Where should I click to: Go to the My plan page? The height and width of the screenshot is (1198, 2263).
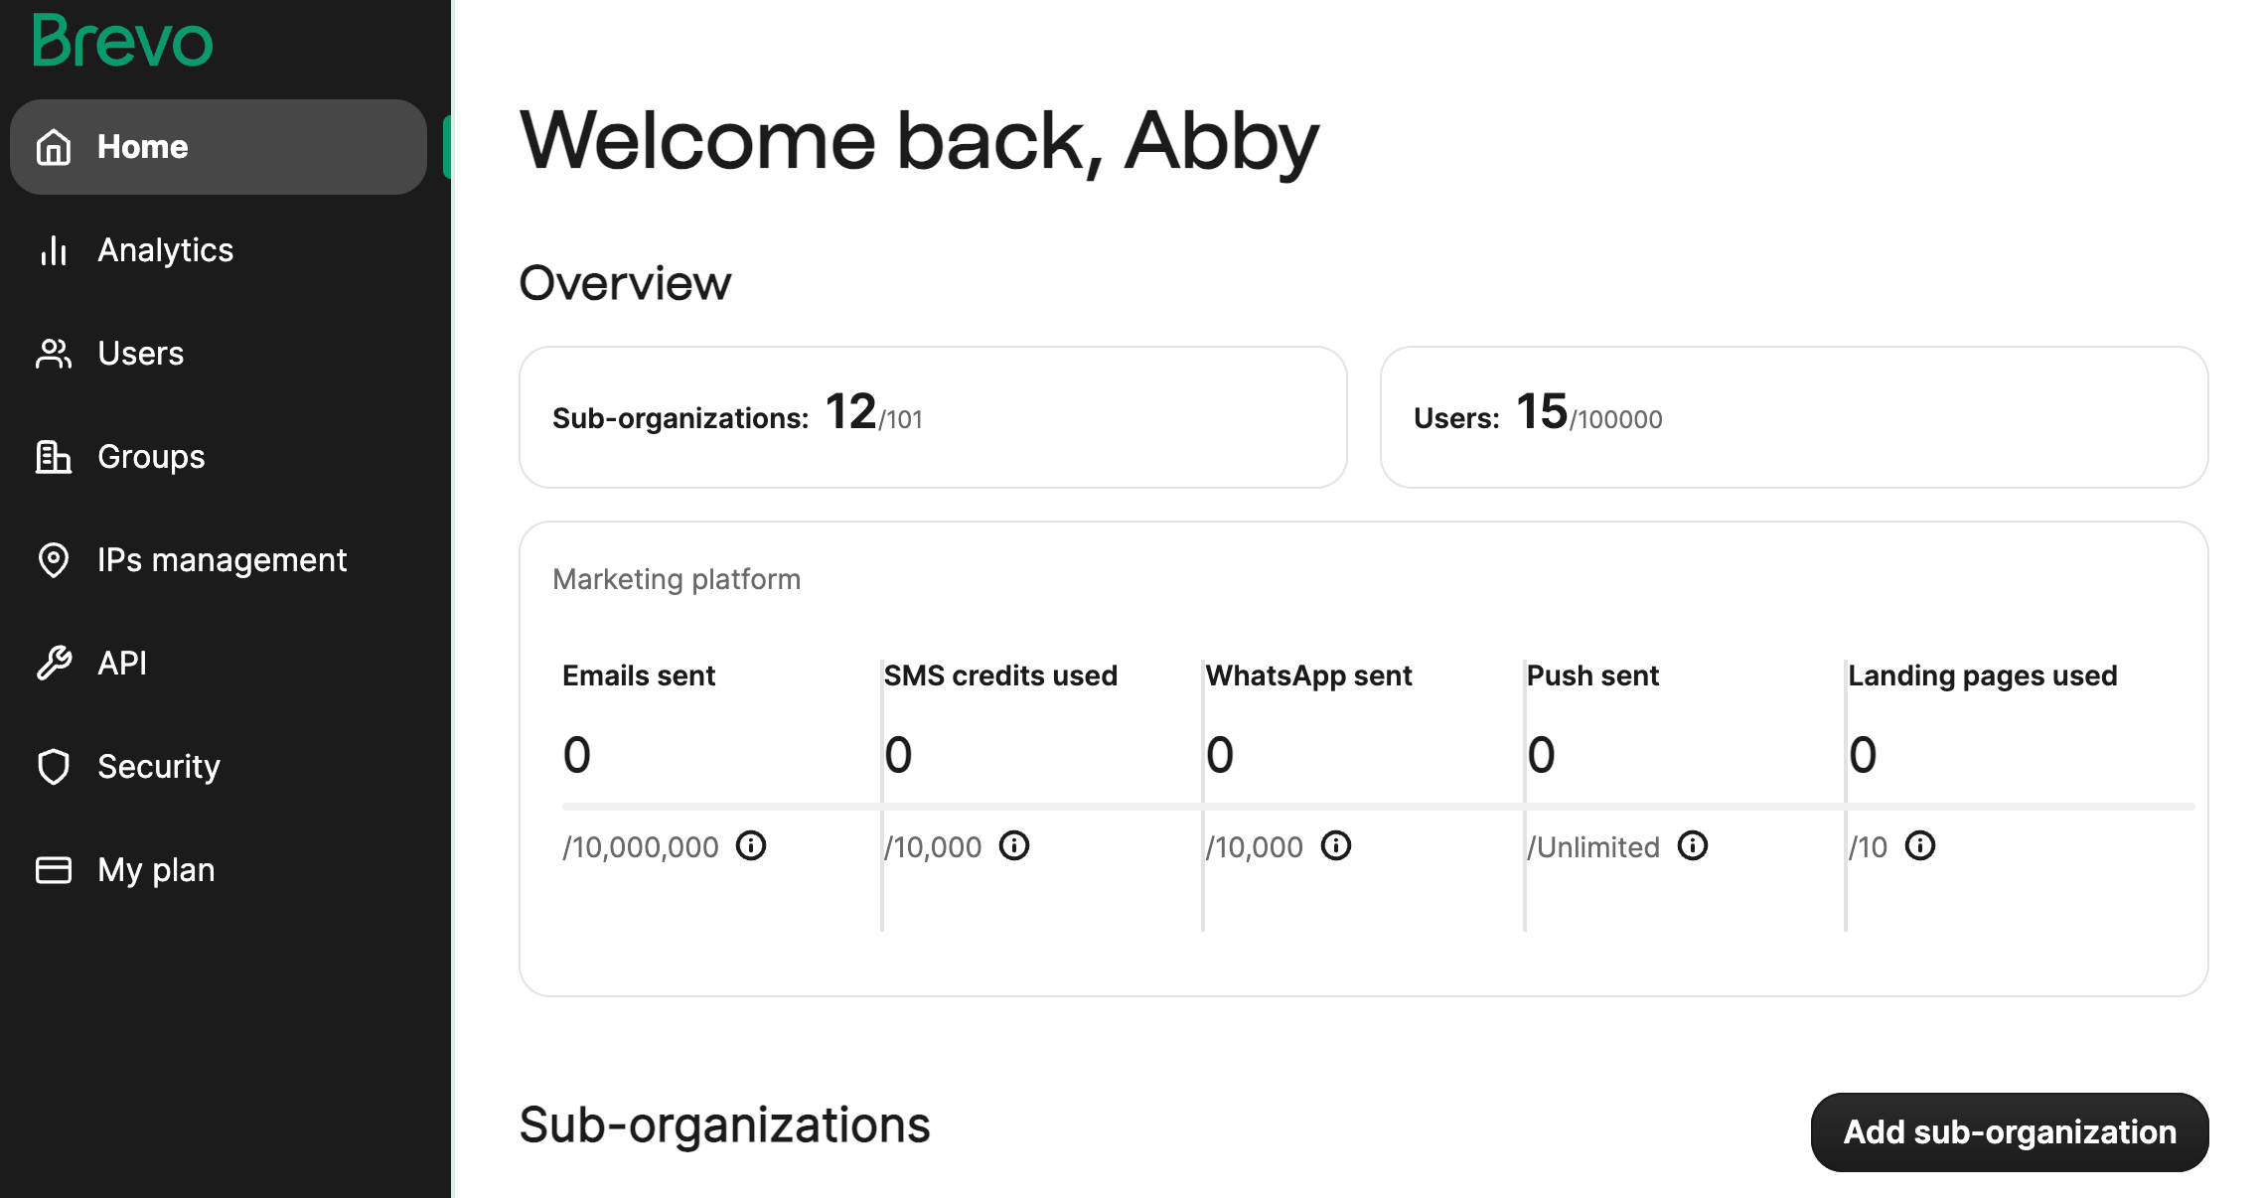156,870
